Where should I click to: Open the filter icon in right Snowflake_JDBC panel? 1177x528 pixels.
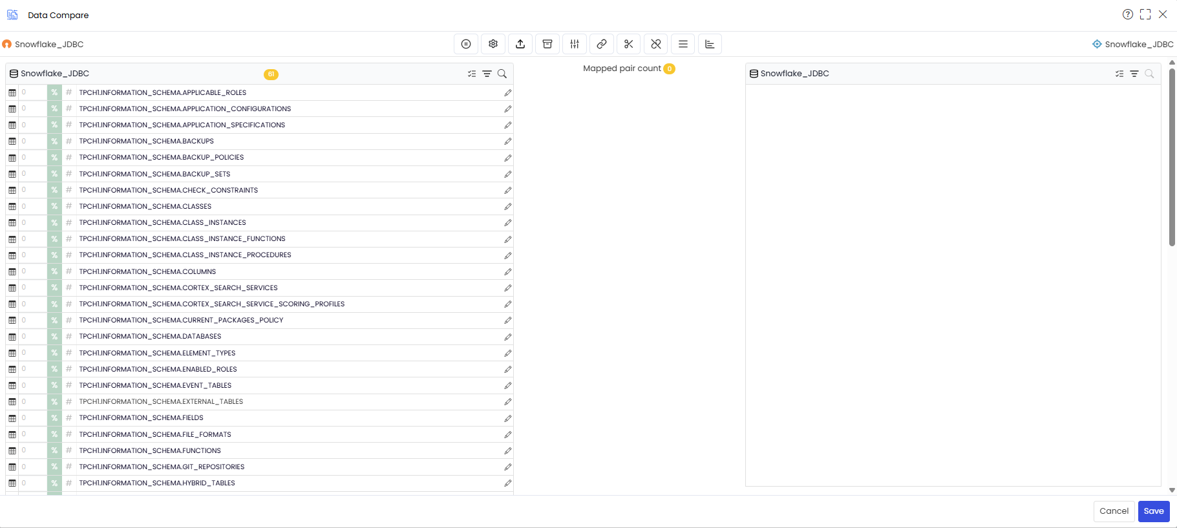(x=1134, y=74)
